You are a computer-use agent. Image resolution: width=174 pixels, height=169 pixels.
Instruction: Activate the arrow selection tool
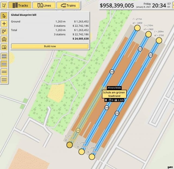4,16
